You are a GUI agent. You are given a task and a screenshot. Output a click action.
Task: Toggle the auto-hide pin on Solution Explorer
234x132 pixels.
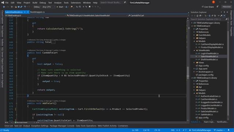click(224, 12)
